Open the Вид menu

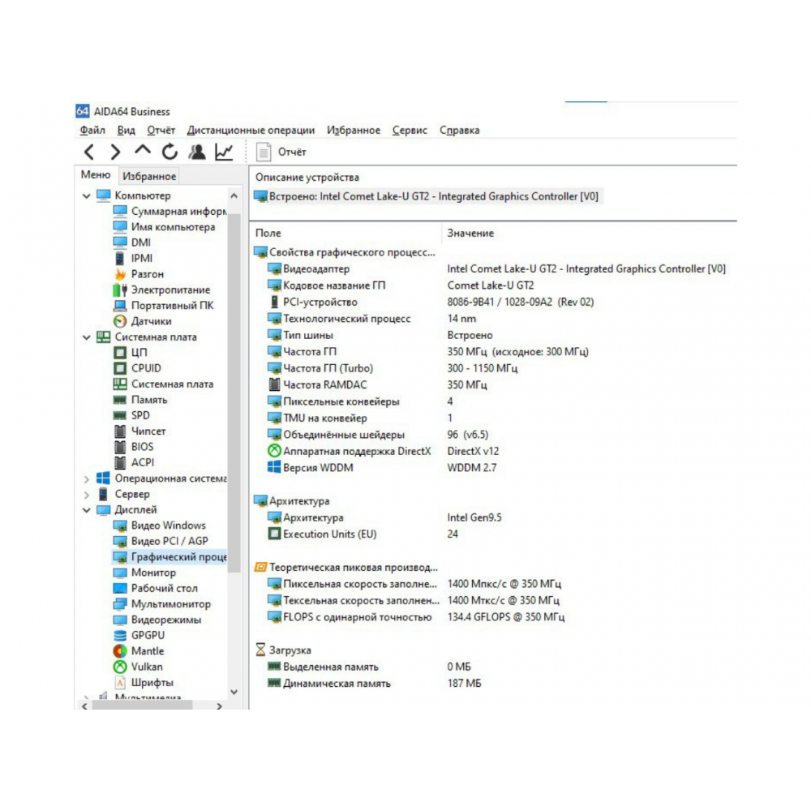[126, 131]
